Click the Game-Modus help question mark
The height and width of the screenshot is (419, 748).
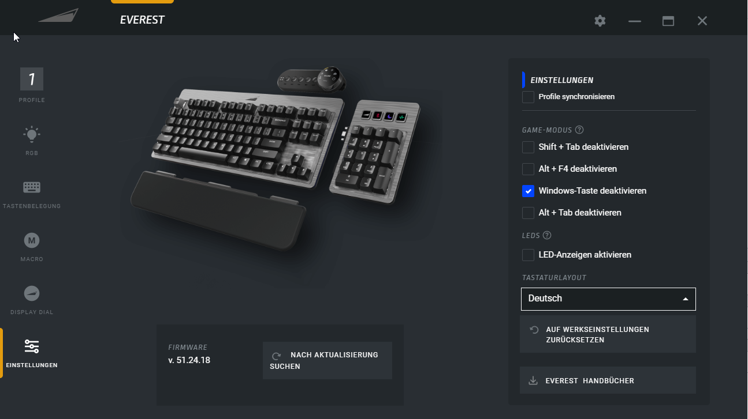click(579, 130)
